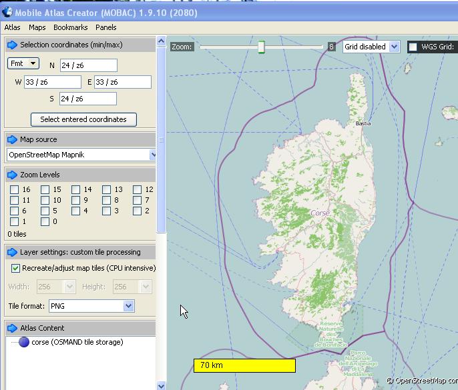Click Bastia label on the map
The image size is (458, 390).
363,123
